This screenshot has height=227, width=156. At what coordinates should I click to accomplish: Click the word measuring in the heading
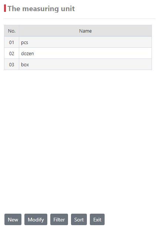(x=41, y=9)
